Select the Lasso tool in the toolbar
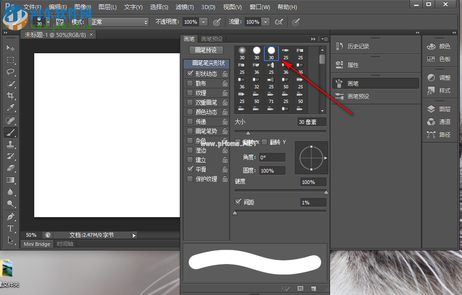This screenshot has width=462, height=295. 10,72
